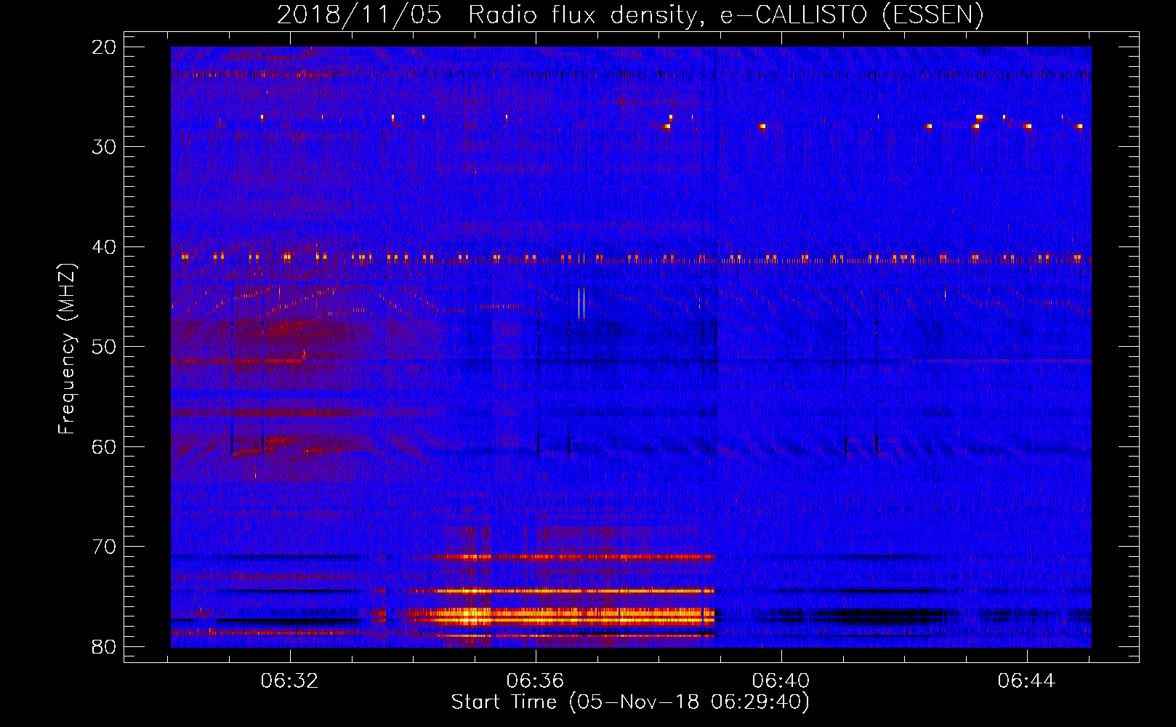
Task: Click the 'Start Time (05-Nov-18 06:29:40)' x-axis label
Action: [630, 702]
